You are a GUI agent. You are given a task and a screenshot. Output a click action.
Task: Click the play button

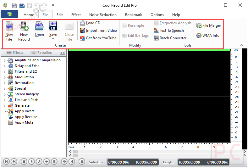(x=31, y=161)
